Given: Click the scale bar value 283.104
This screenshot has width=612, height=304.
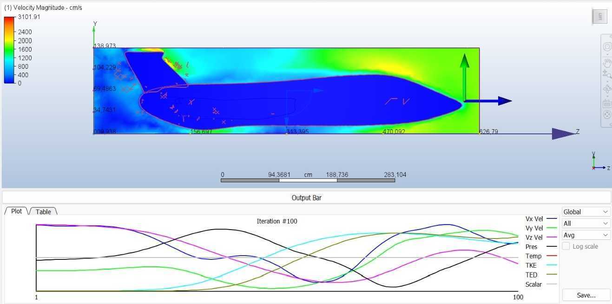Looking at the screenshot, I should (395, 175).
